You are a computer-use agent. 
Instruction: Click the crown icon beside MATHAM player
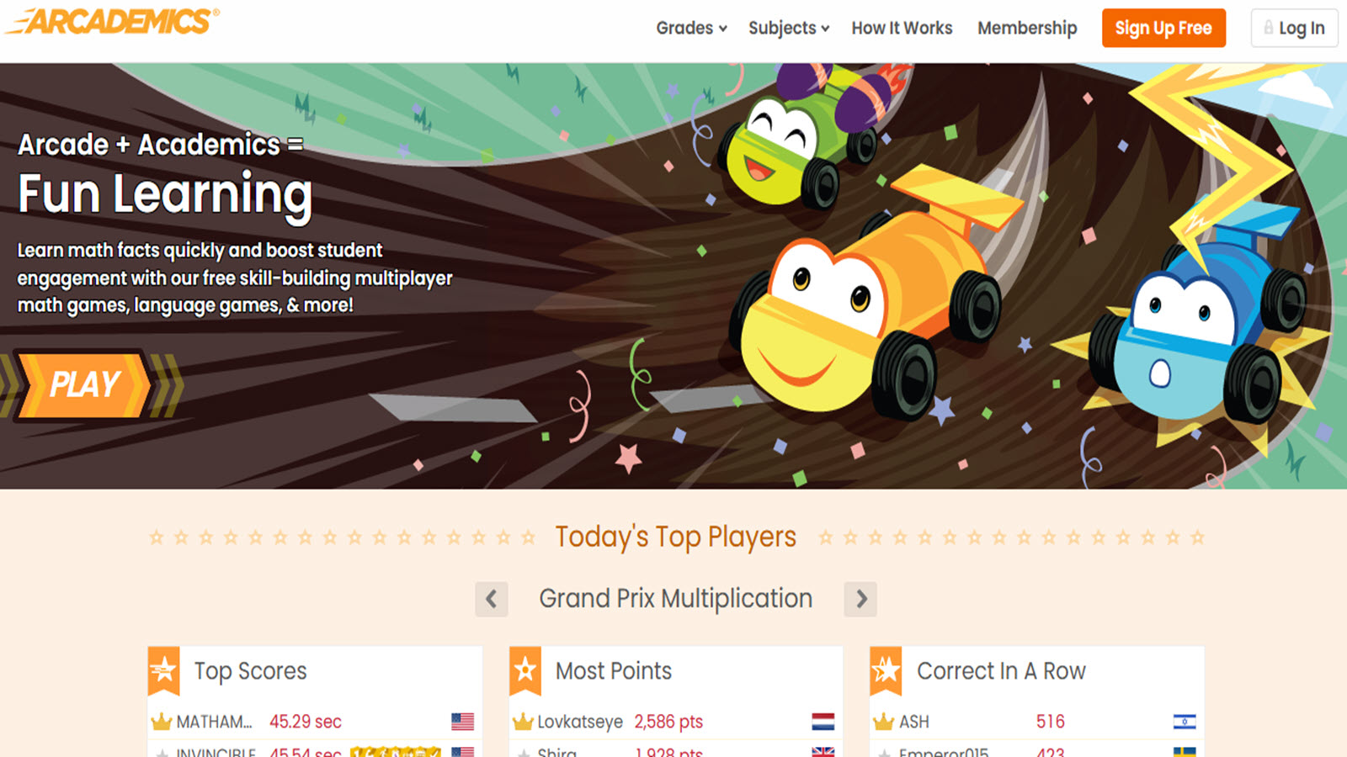click(x=161, y=722)
